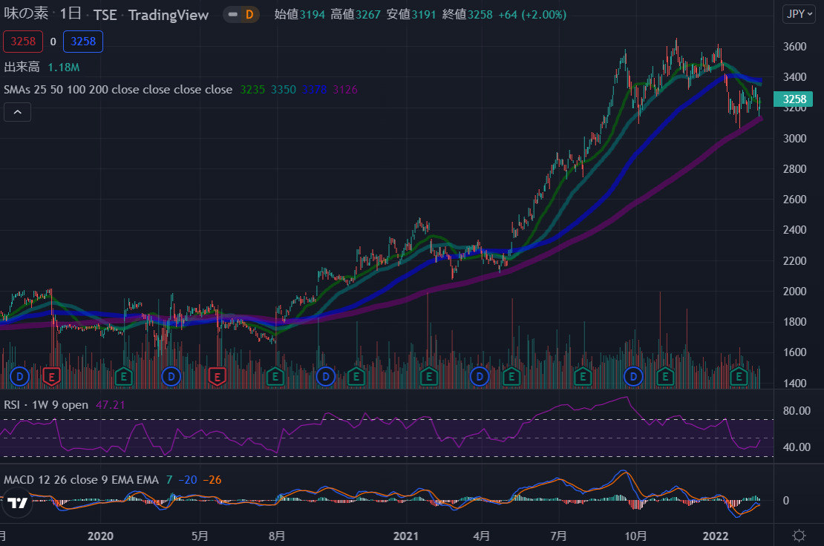Viewport: 824px width, 546px height.
Task: Open the earnings E marker just after 2022 starts
Action: (x=739, y=376)
